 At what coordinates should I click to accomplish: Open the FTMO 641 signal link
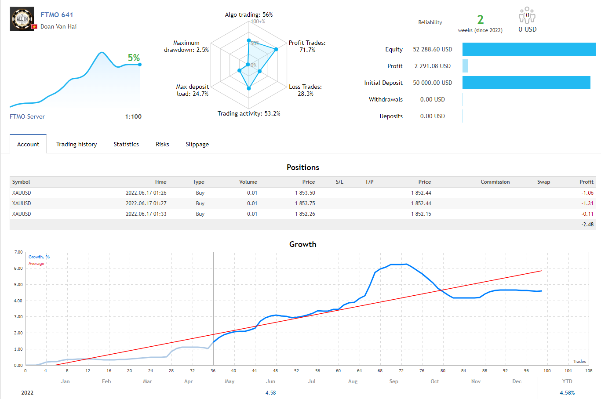57,15
